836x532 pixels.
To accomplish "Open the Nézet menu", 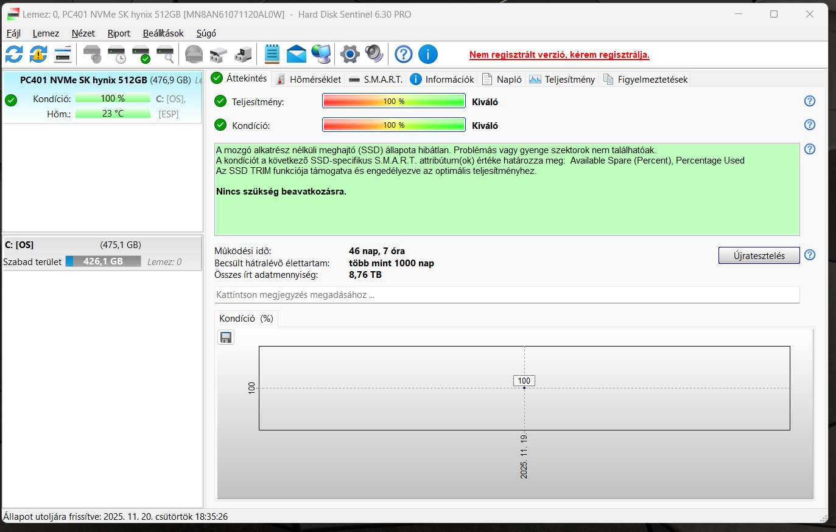I will (x=83, y=33).
